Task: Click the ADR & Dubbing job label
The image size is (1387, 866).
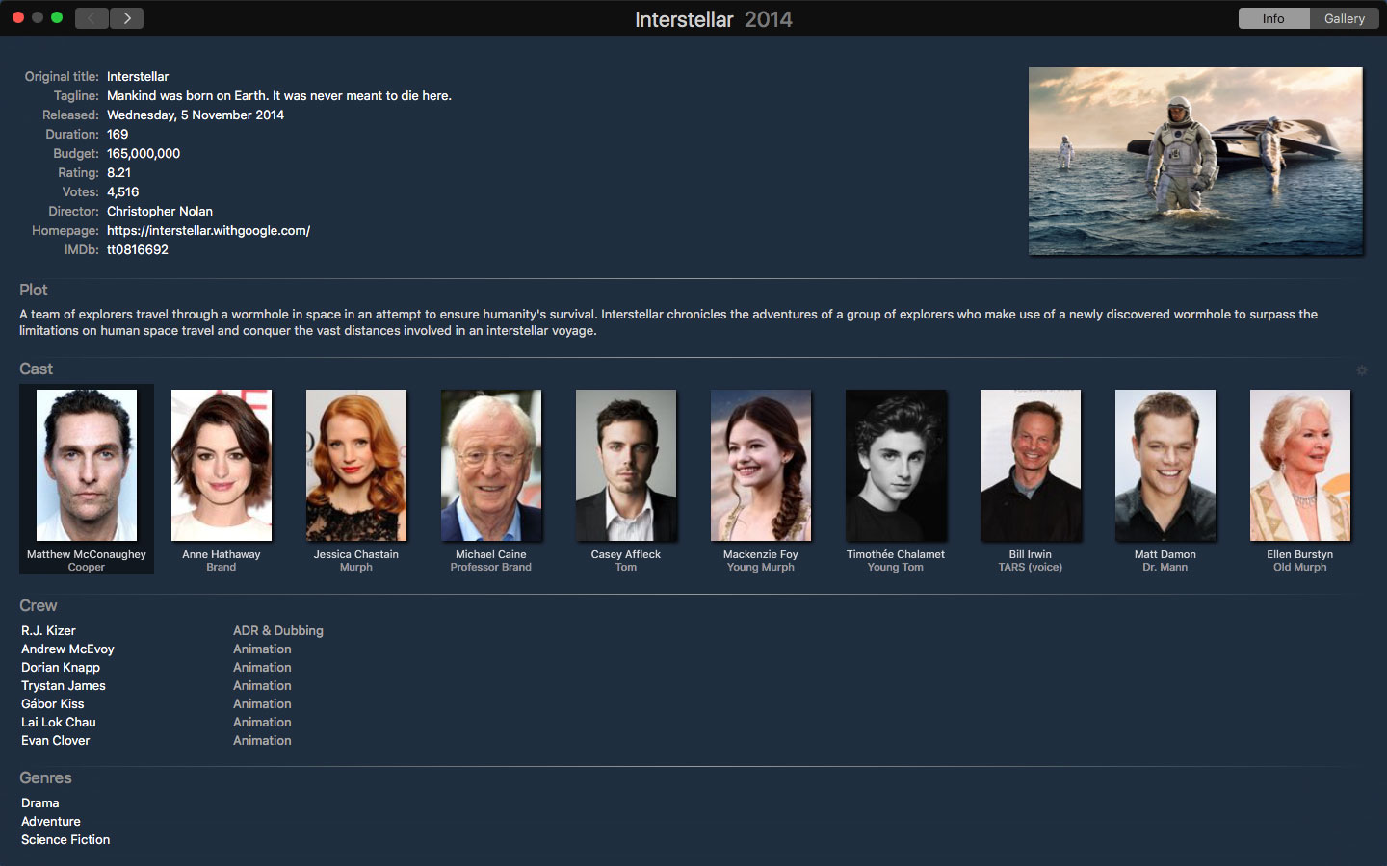Action: click(x=278, y=630)
